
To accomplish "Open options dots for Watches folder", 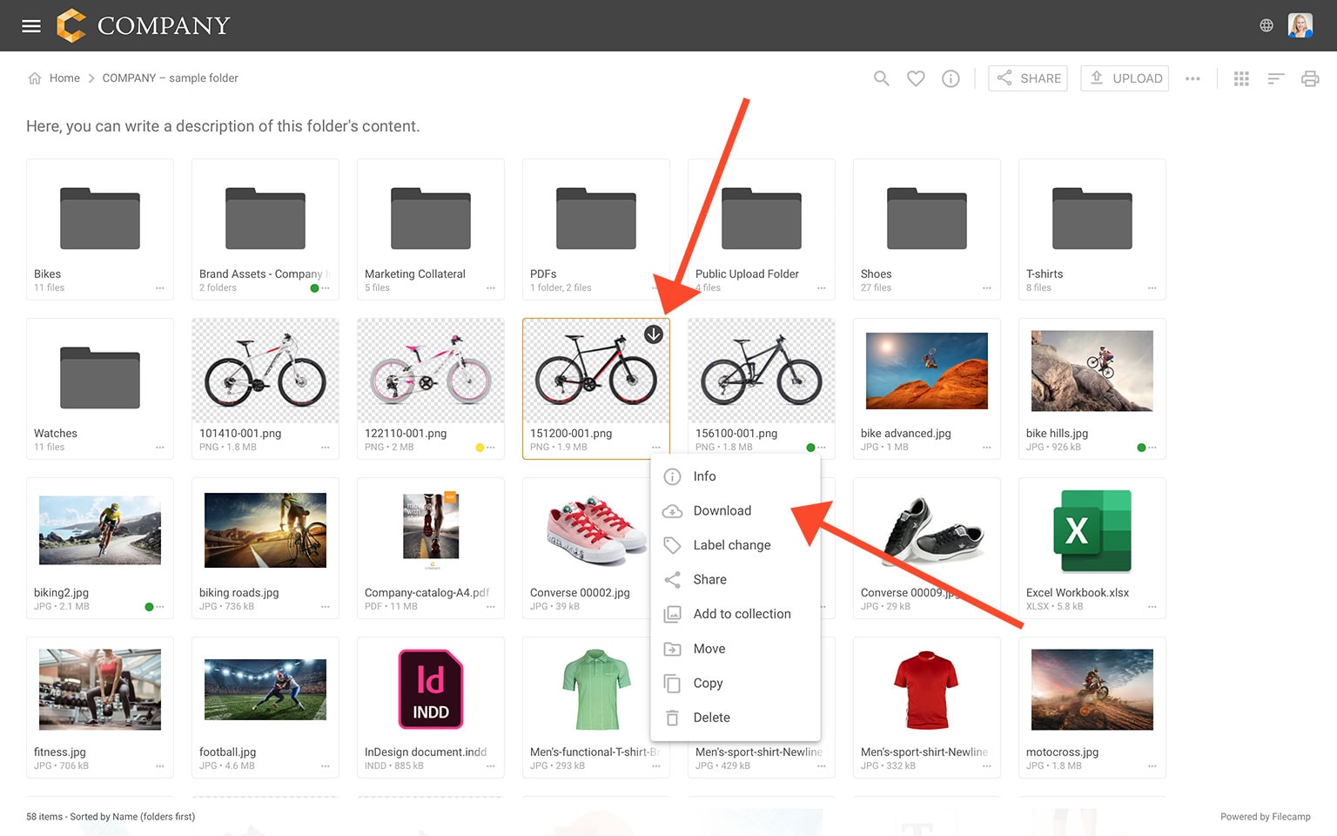I will coord(160,448).
